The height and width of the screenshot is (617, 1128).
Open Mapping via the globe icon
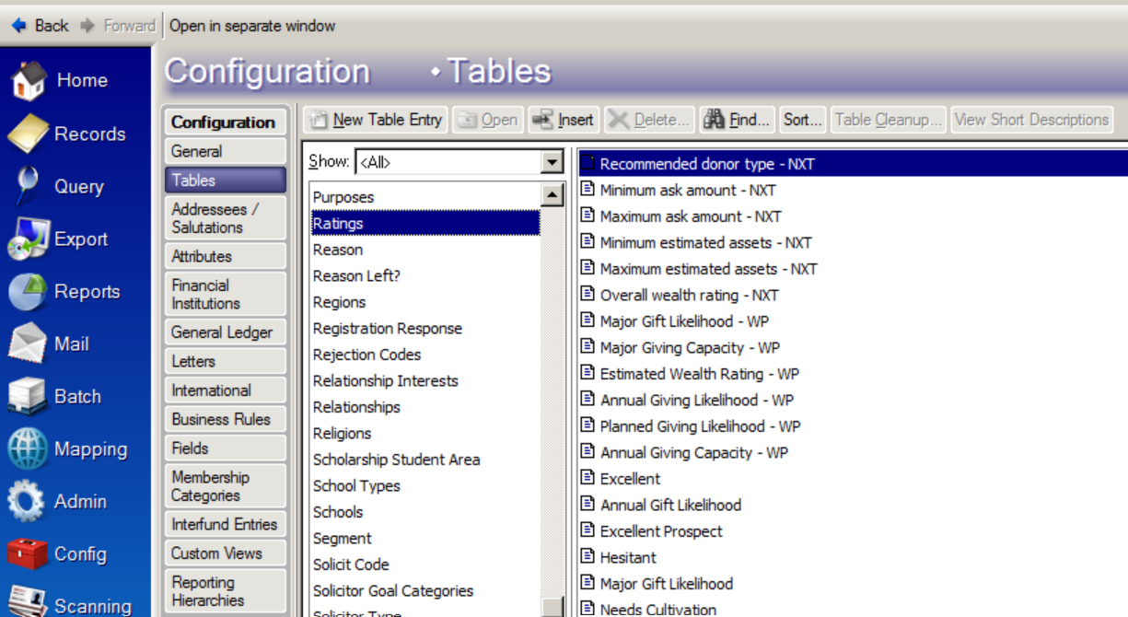[x=28, y=448]
